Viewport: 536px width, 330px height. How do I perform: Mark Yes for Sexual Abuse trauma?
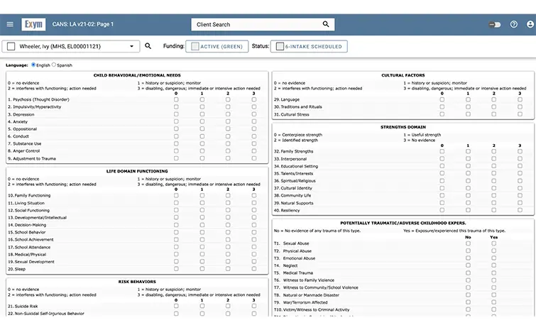[x=494, y=243]
